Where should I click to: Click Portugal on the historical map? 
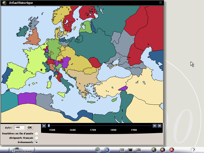(x=7, y=75)
